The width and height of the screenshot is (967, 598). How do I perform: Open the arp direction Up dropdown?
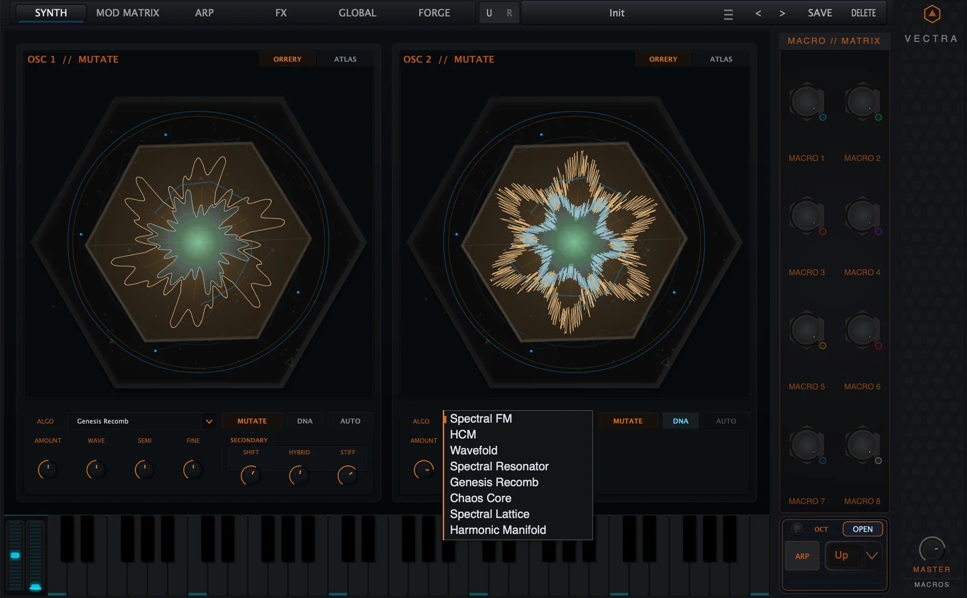[x=853, y=556]
